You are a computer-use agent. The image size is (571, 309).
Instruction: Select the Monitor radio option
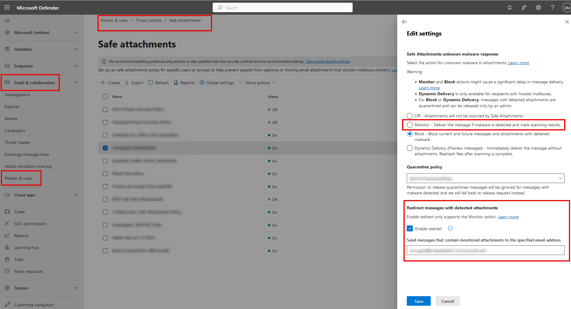(410, 125)
